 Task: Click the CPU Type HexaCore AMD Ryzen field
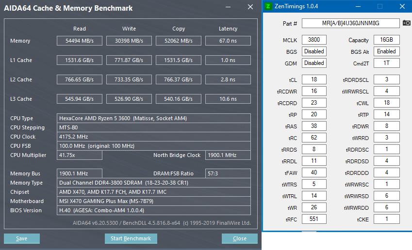click(x=154, y=118)
